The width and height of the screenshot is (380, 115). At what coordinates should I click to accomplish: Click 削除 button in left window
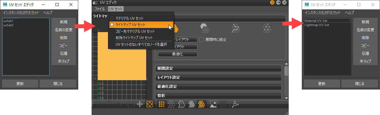point(64,38)
